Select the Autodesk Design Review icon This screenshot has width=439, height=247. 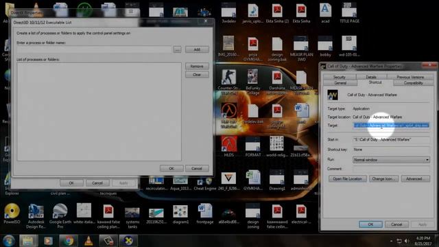point(36,216)
